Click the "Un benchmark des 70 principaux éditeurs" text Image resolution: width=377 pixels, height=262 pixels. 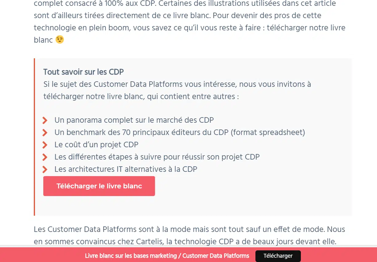pyautogui.click(x=180, y=132)
